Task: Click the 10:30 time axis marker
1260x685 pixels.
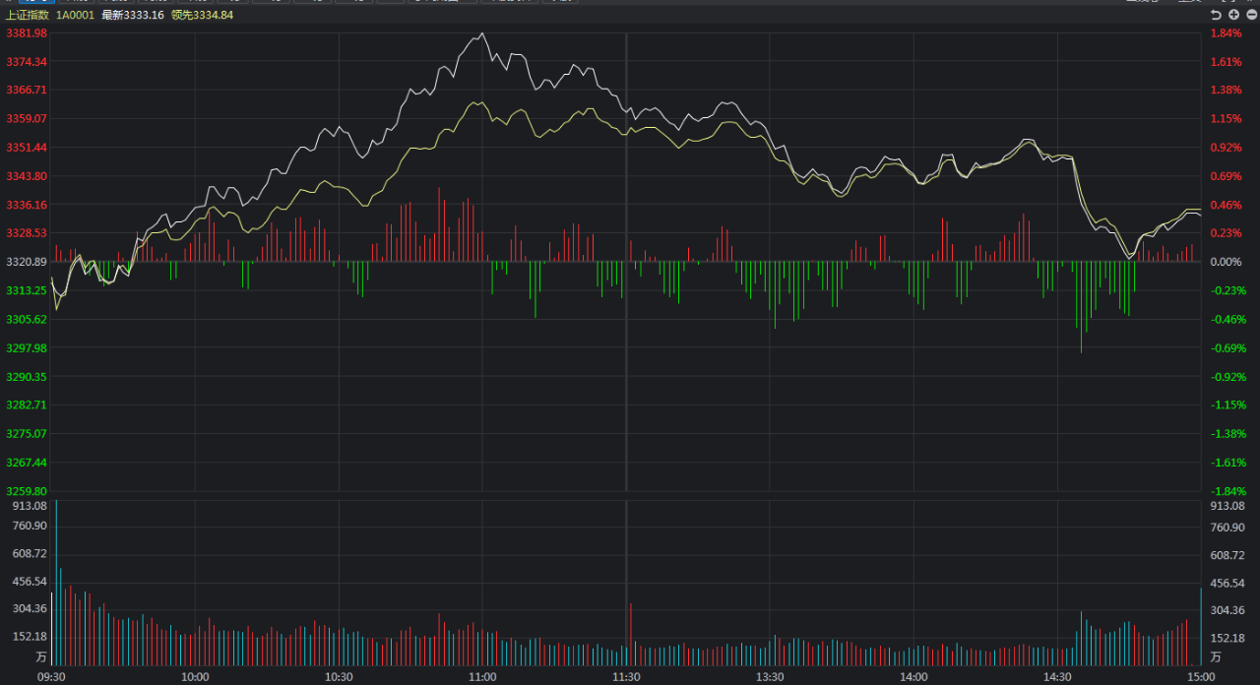Action: point(339,677)
